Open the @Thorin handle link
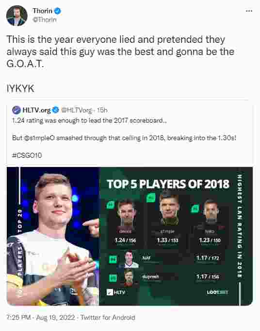Image resolution: width=260 pixels, height=331 pixels. tap(45, 20)
